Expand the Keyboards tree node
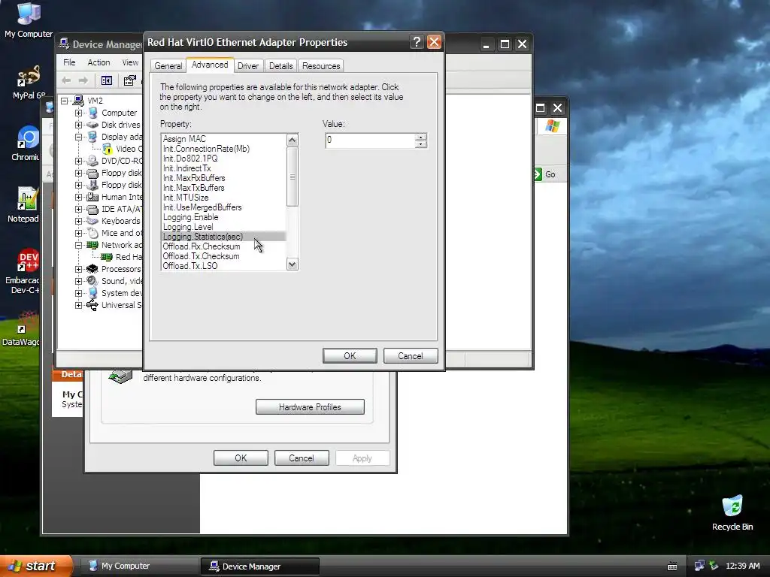Viewport: 770px width, 577px height. click(78, 221)
